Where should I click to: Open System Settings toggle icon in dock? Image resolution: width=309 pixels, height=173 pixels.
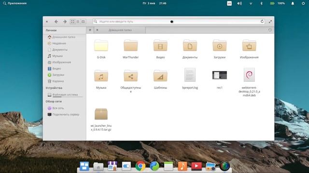point(126,166)
